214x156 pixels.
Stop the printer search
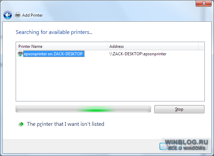click(179, 109)
